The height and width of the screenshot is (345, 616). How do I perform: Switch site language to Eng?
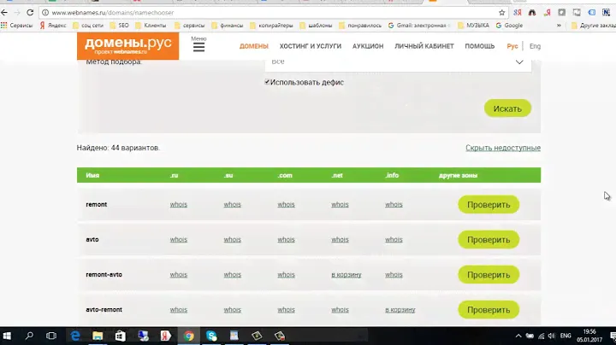tap(535, 46)
